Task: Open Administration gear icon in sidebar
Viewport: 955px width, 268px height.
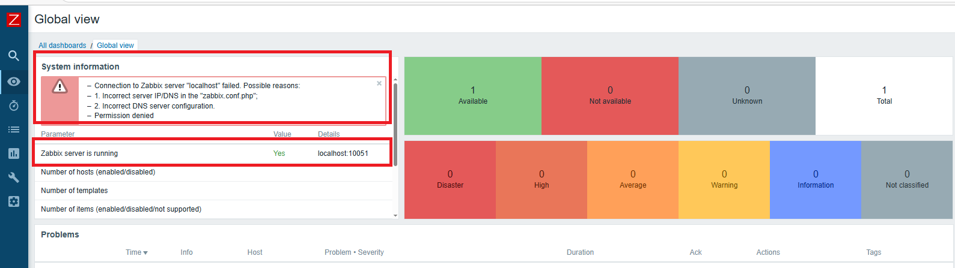Action: tap(14, 201)
